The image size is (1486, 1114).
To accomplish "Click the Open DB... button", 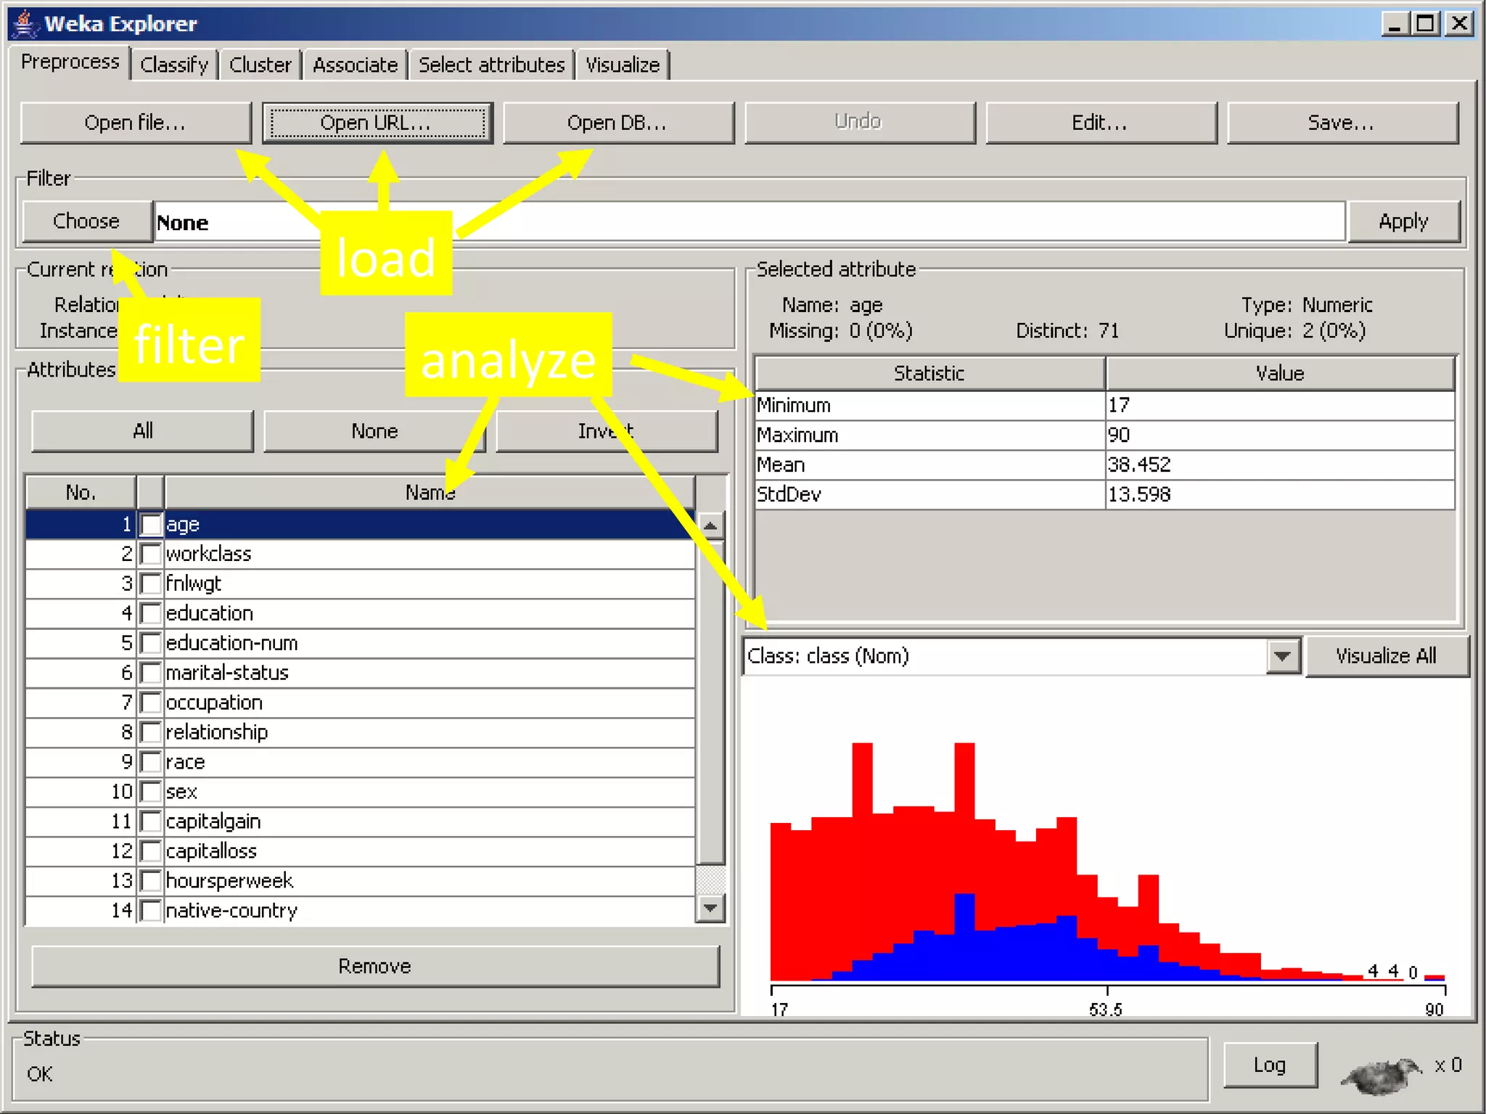I will coord(618,123).
